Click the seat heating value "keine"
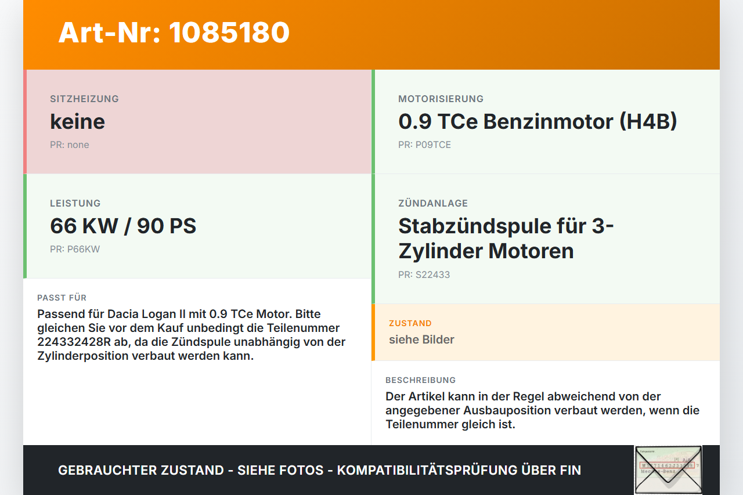Image resolution: width=743 pixels, height=495 pixels. tap(78, 121)
